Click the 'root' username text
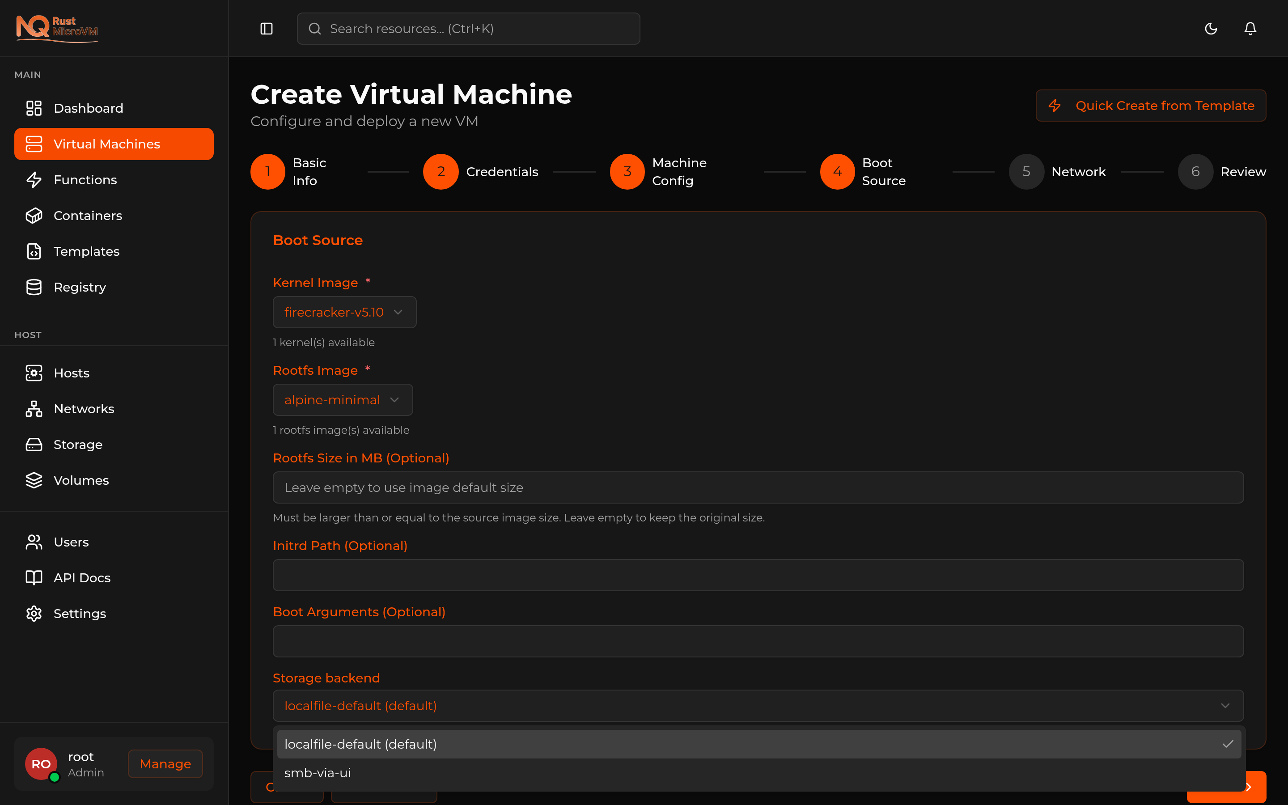1288x805 pixels. 81,757
